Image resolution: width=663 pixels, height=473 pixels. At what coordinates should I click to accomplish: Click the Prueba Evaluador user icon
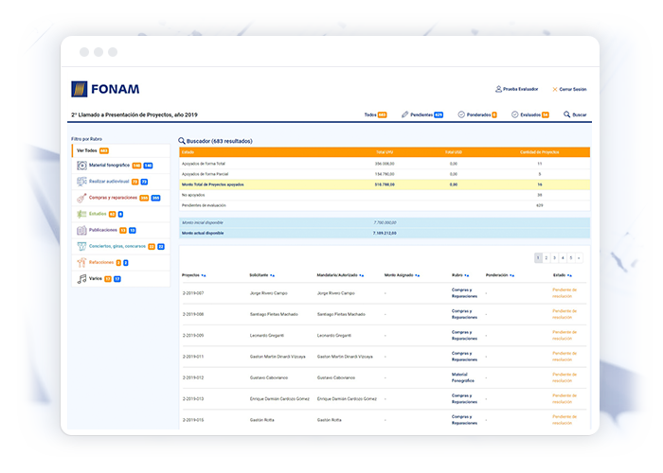[498, 89]
